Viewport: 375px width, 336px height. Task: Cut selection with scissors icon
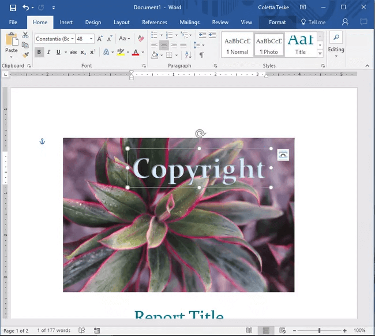(x=25, y=35)
